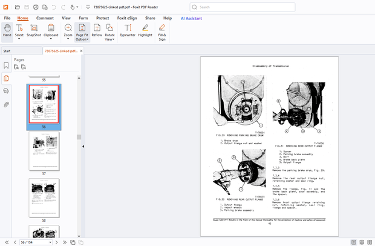Viewport: 375px width, 246px height.
Task: Switch to the Comment ribbon tab
Action: tap(45, 18)
